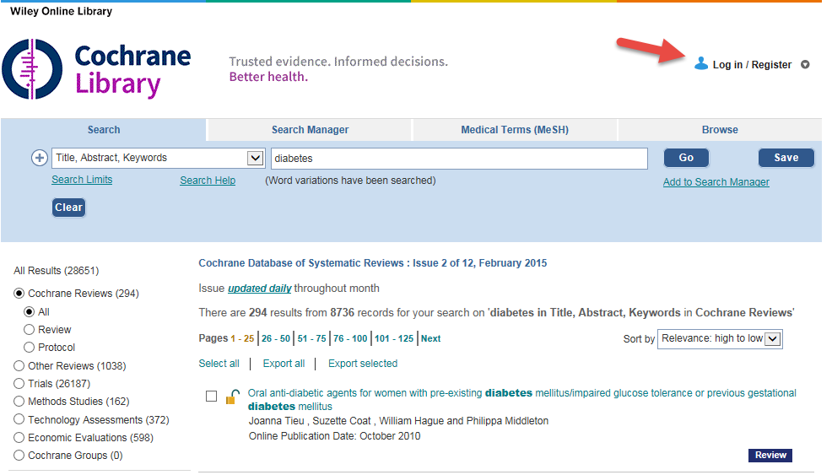
Task: Open Search Help link
Action: 208,181
